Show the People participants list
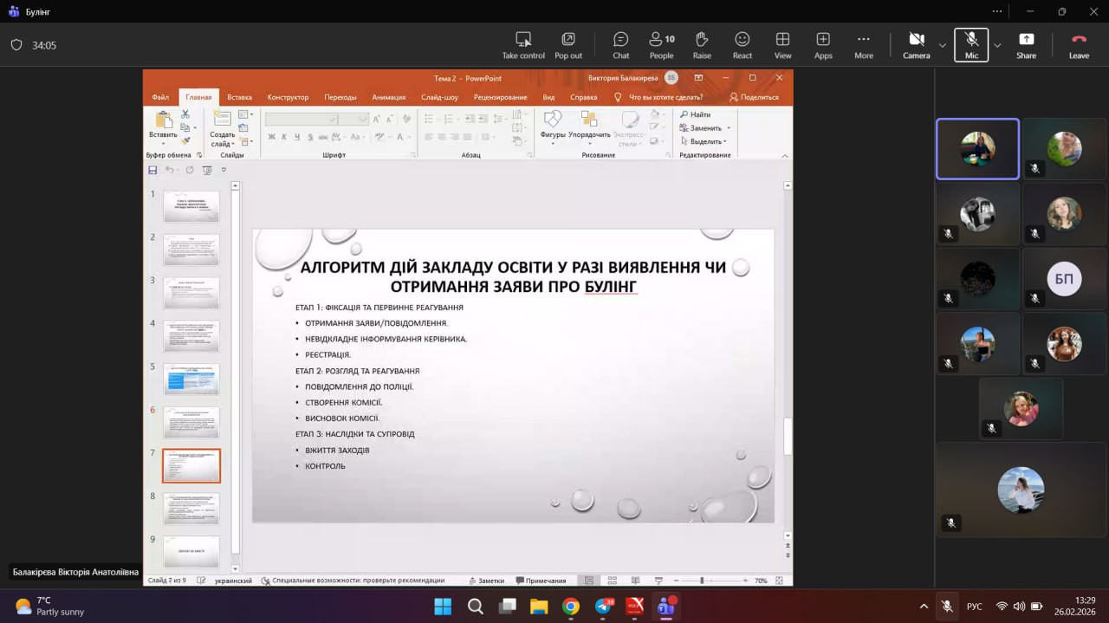 click(661, 45)
